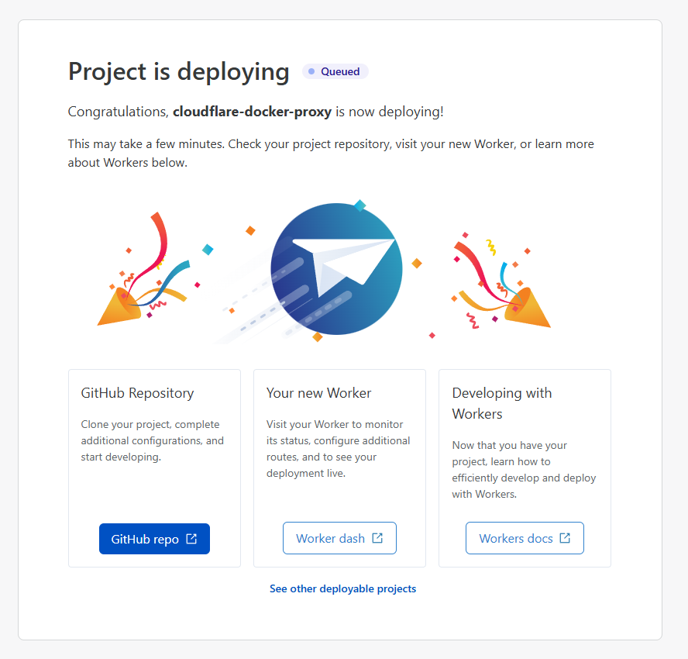Click the GitHub Repository card description text
This screenshot has width=688, height=659.
(153, 440)
